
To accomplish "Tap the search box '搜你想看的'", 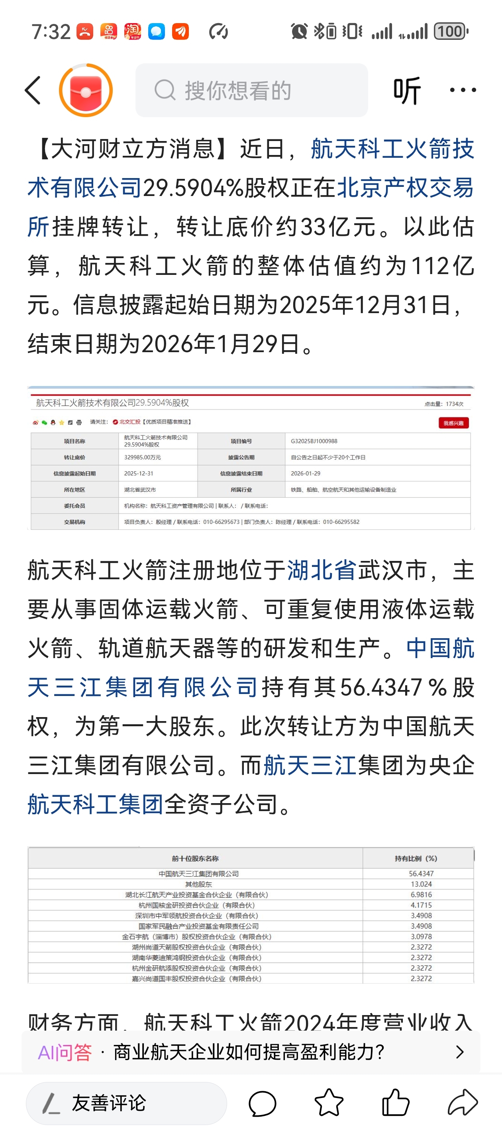I will 251,90.
